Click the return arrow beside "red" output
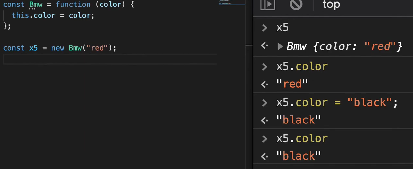This screenshot has height=169, width=413. coord(265,84)
